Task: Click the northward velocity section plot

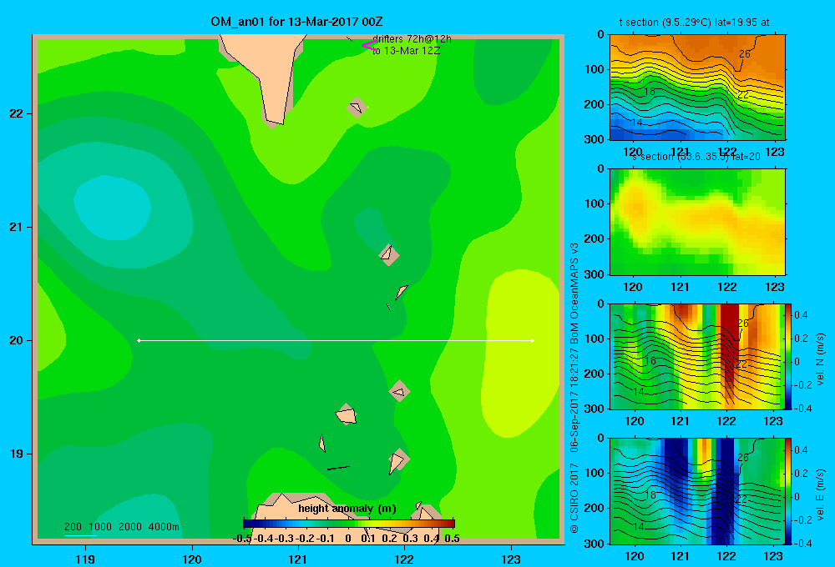Action: tap(697, 356)
